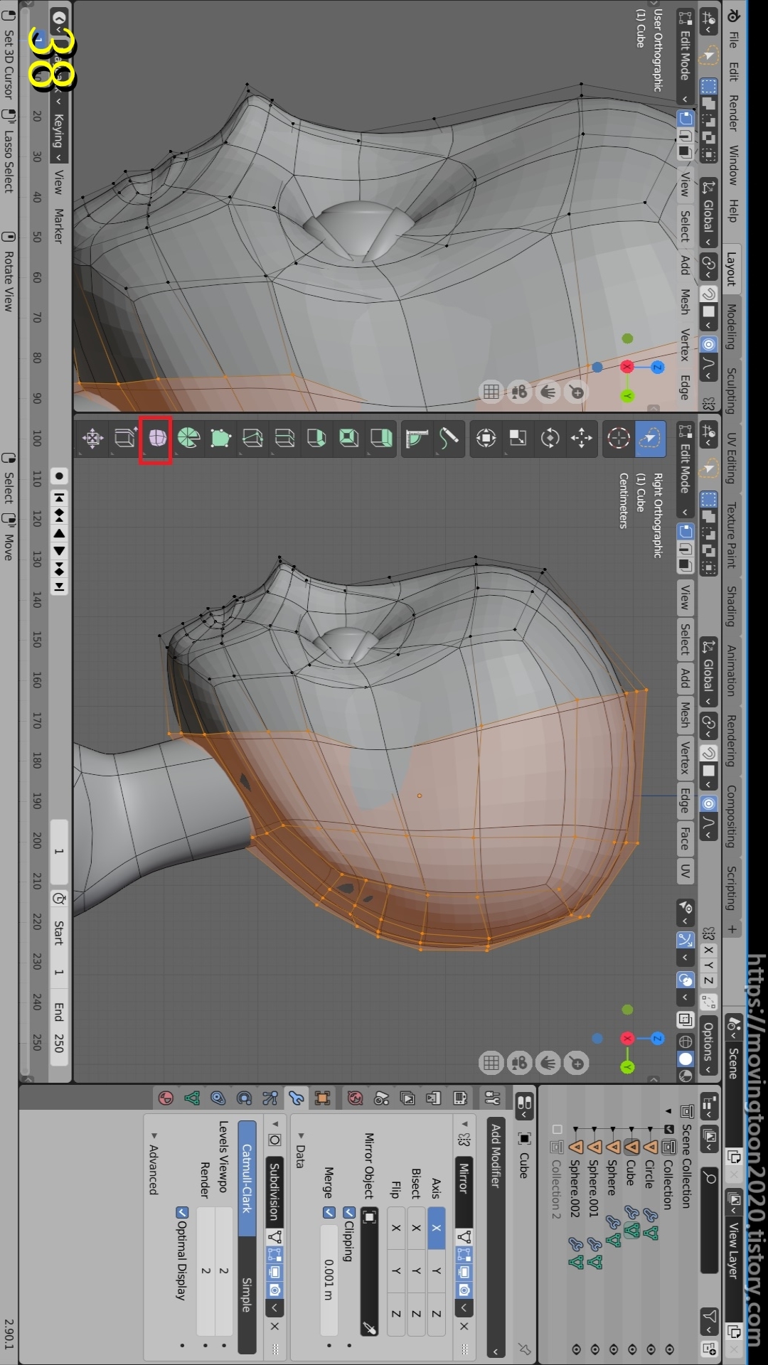Open the Render menu
This screenshot has height=1365, width=768.
[733, 114]
